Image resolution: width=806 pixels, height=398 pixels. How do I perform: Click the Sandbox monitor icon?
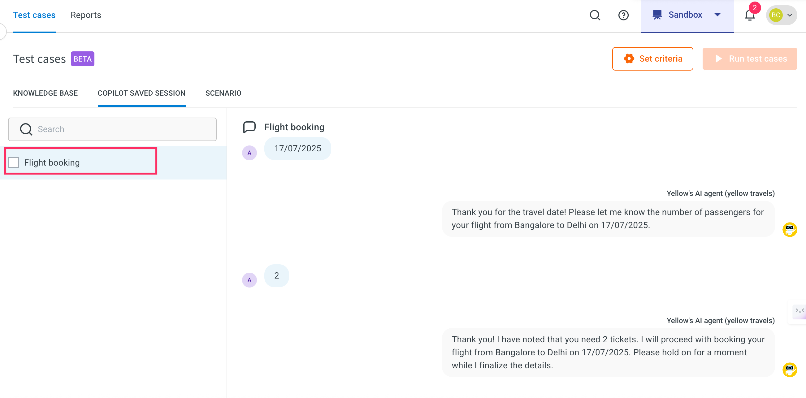pos(657,15)
